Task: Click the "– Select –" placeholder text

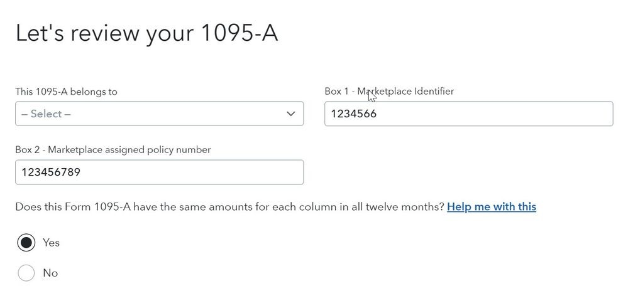Action: pyautogui.click(x=46, y=114)
